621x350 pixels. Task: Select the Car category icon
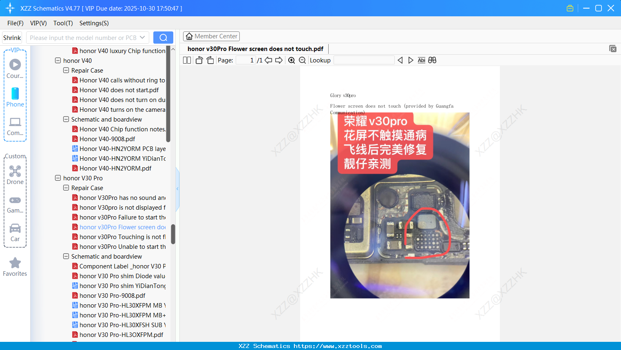(15, 233)
